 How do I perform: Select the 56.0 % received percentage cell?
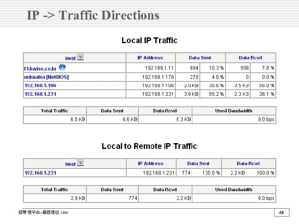pyautogui.click(x=263, y=85)
